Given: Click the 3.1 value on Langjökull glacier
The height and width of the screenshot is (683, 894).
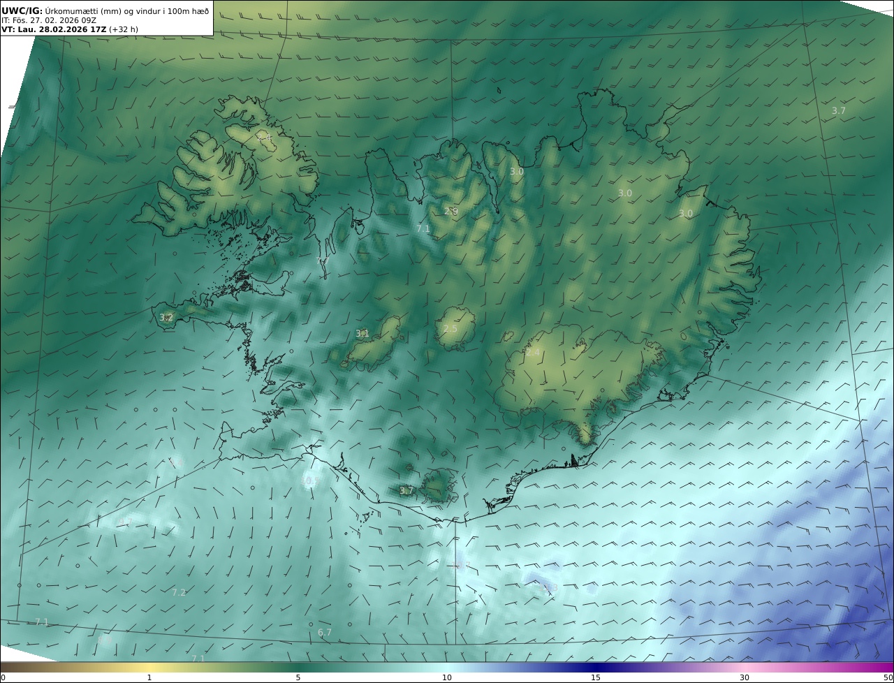Looking at the screenshot, I should [362, 334].
